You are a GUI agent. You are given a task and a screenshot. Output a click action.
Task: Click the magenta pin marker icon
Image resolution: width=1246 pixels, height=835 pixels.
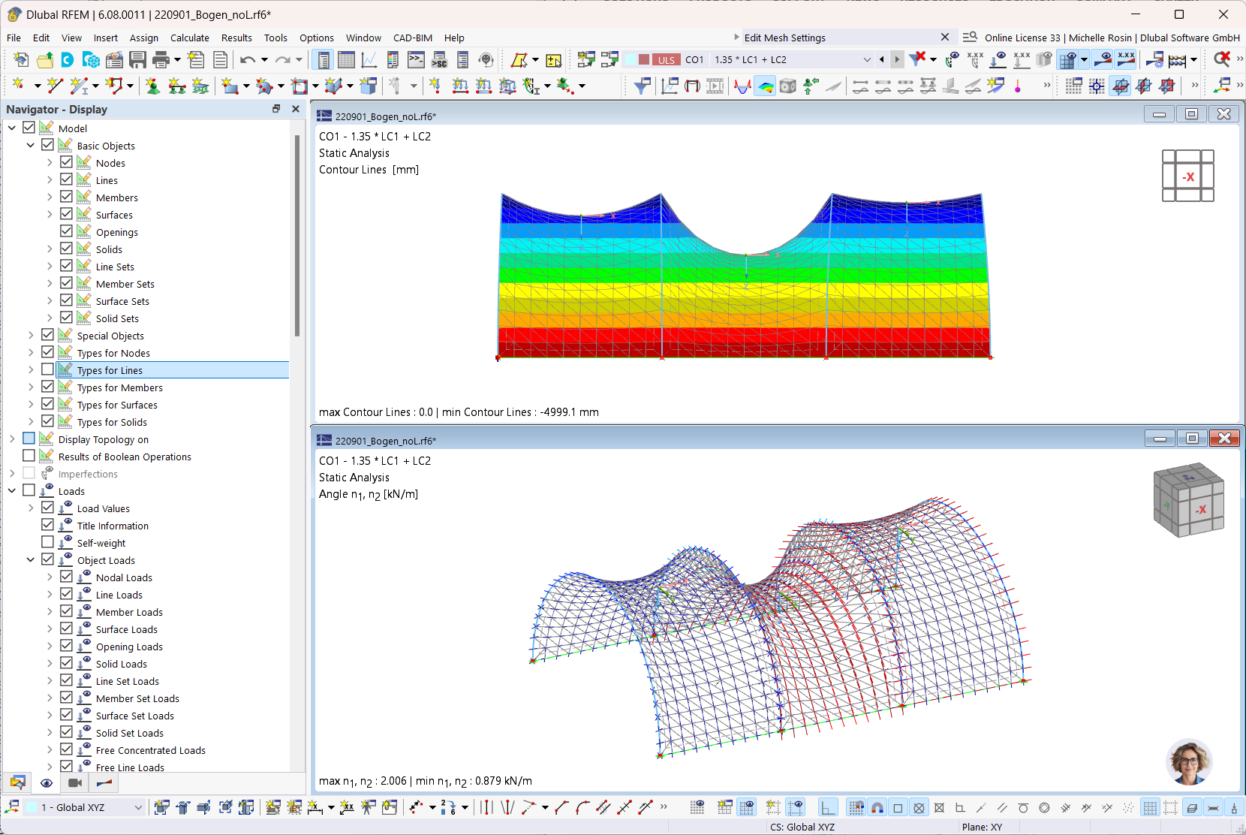[1018, 86]
